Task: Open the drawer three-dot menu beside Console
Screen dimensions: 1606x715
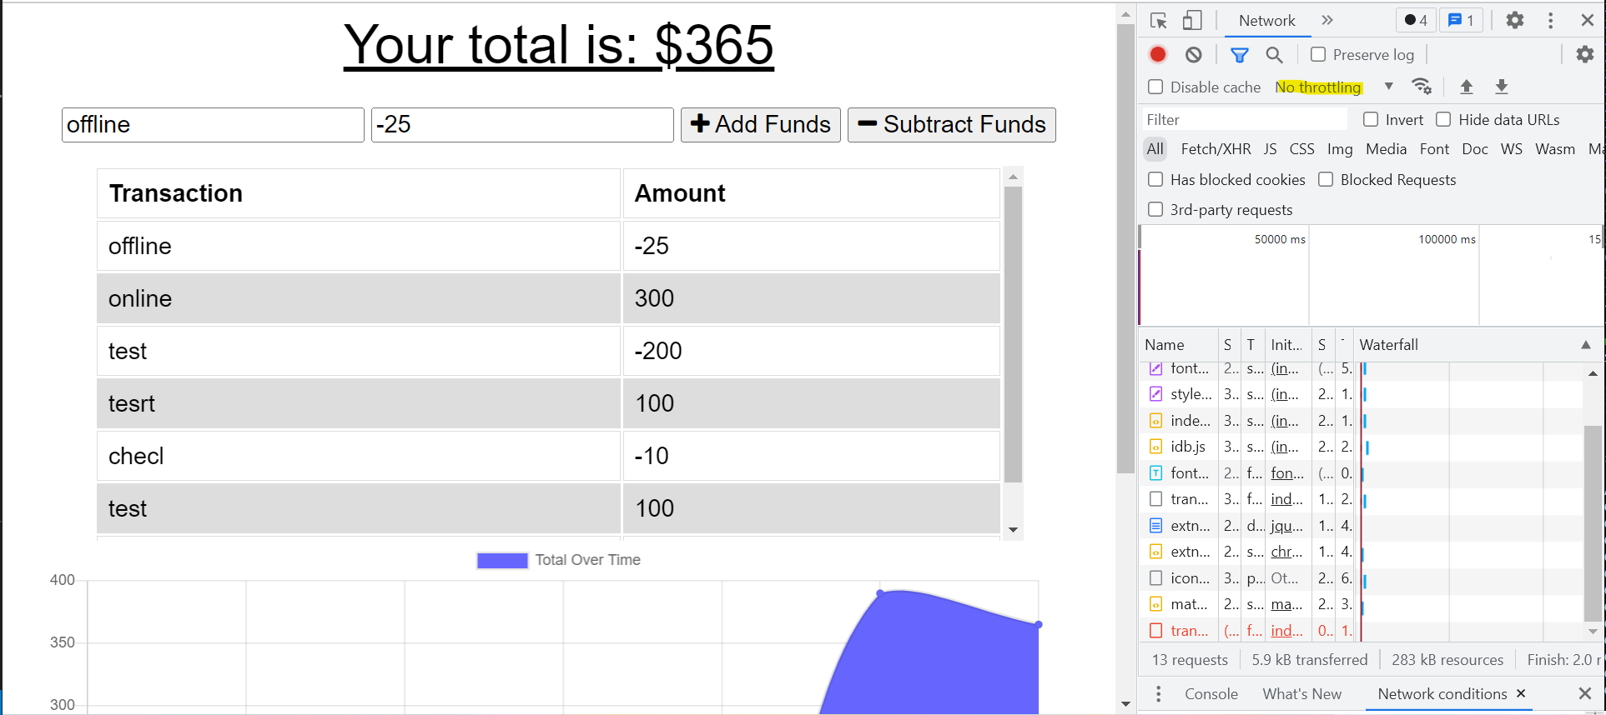Action: click(x=1158, y=694)
